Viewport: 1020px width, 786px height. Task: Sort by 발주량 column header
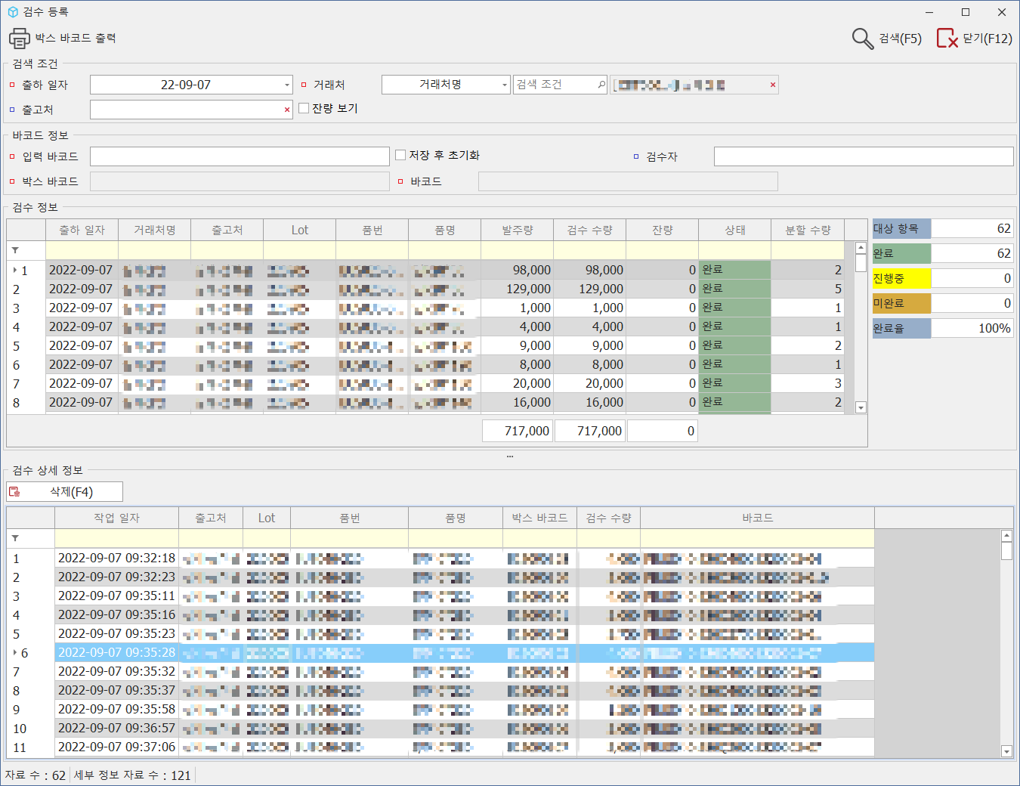pos(517,230)
